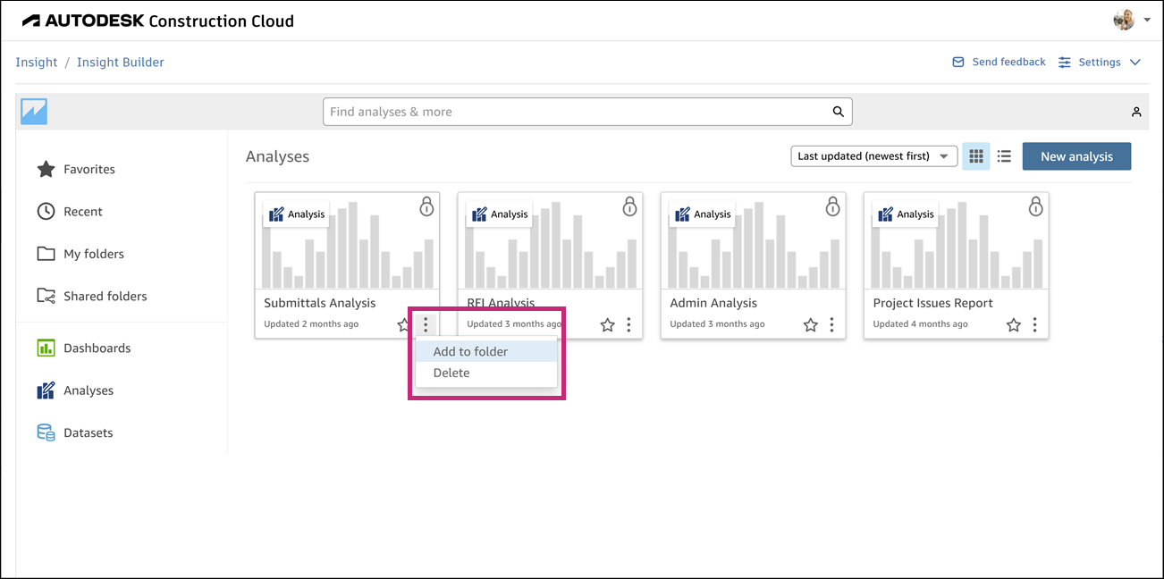Open Dashboards in sidebar
Viewport: 1164px width, 579px height.
(x=97, y=348)
